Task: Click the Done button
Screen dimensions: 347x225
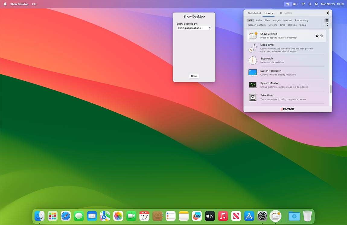Action: pos(194,76)
